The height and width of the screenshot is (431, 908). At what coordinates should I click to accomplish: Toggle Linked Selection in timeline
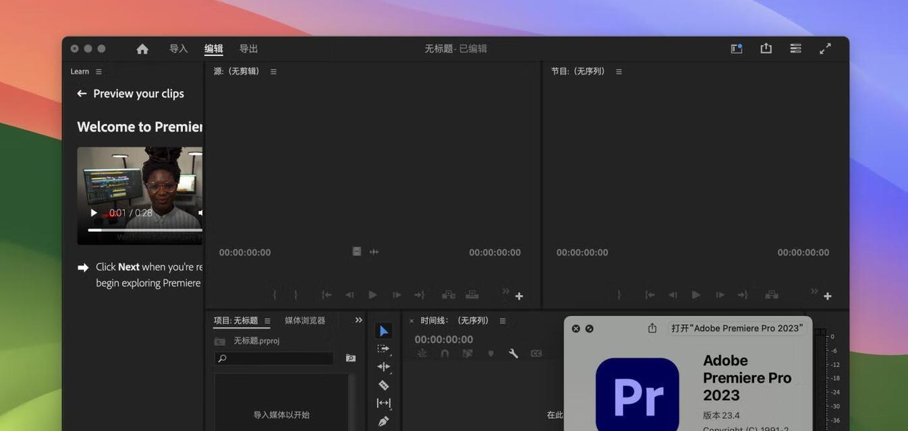pos(467,354)
